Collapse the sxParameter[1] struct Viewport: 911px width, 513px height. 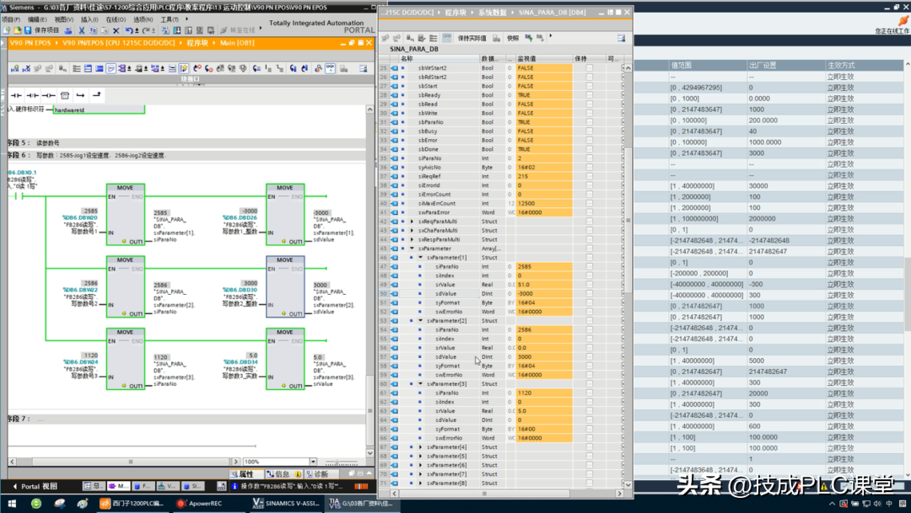[x=420, y=258]
